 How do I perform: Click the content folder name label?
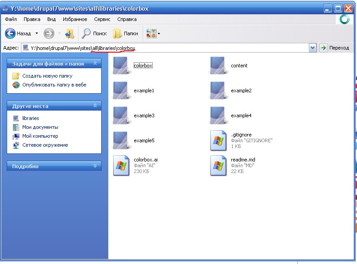239,66
